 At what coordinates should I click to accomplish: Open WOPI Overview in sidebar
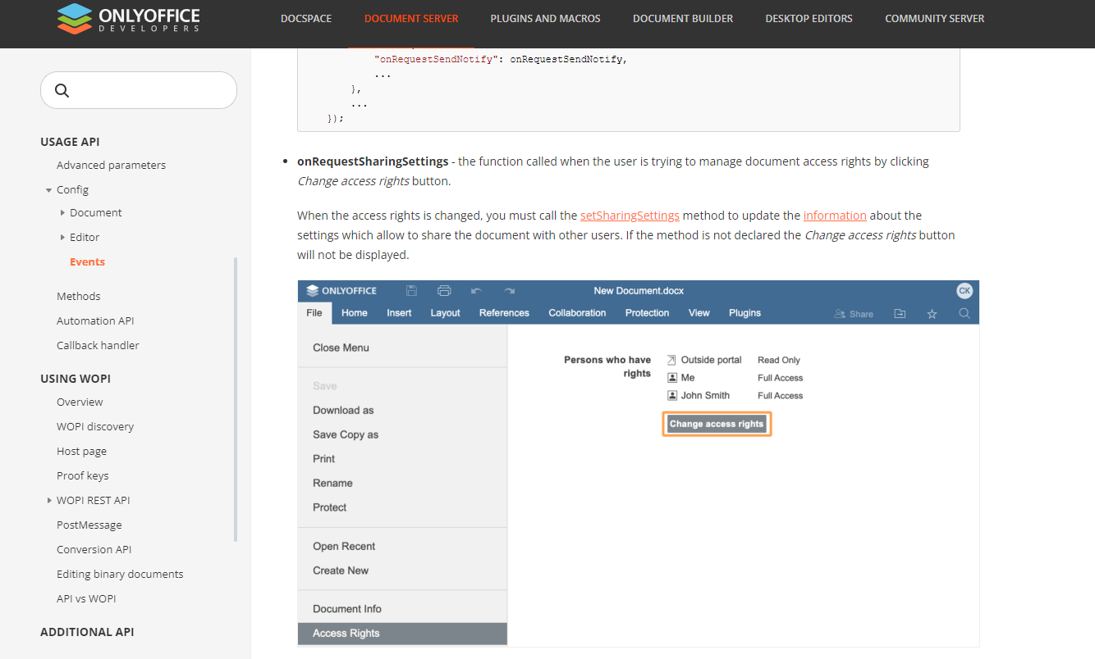click(80, 402)
